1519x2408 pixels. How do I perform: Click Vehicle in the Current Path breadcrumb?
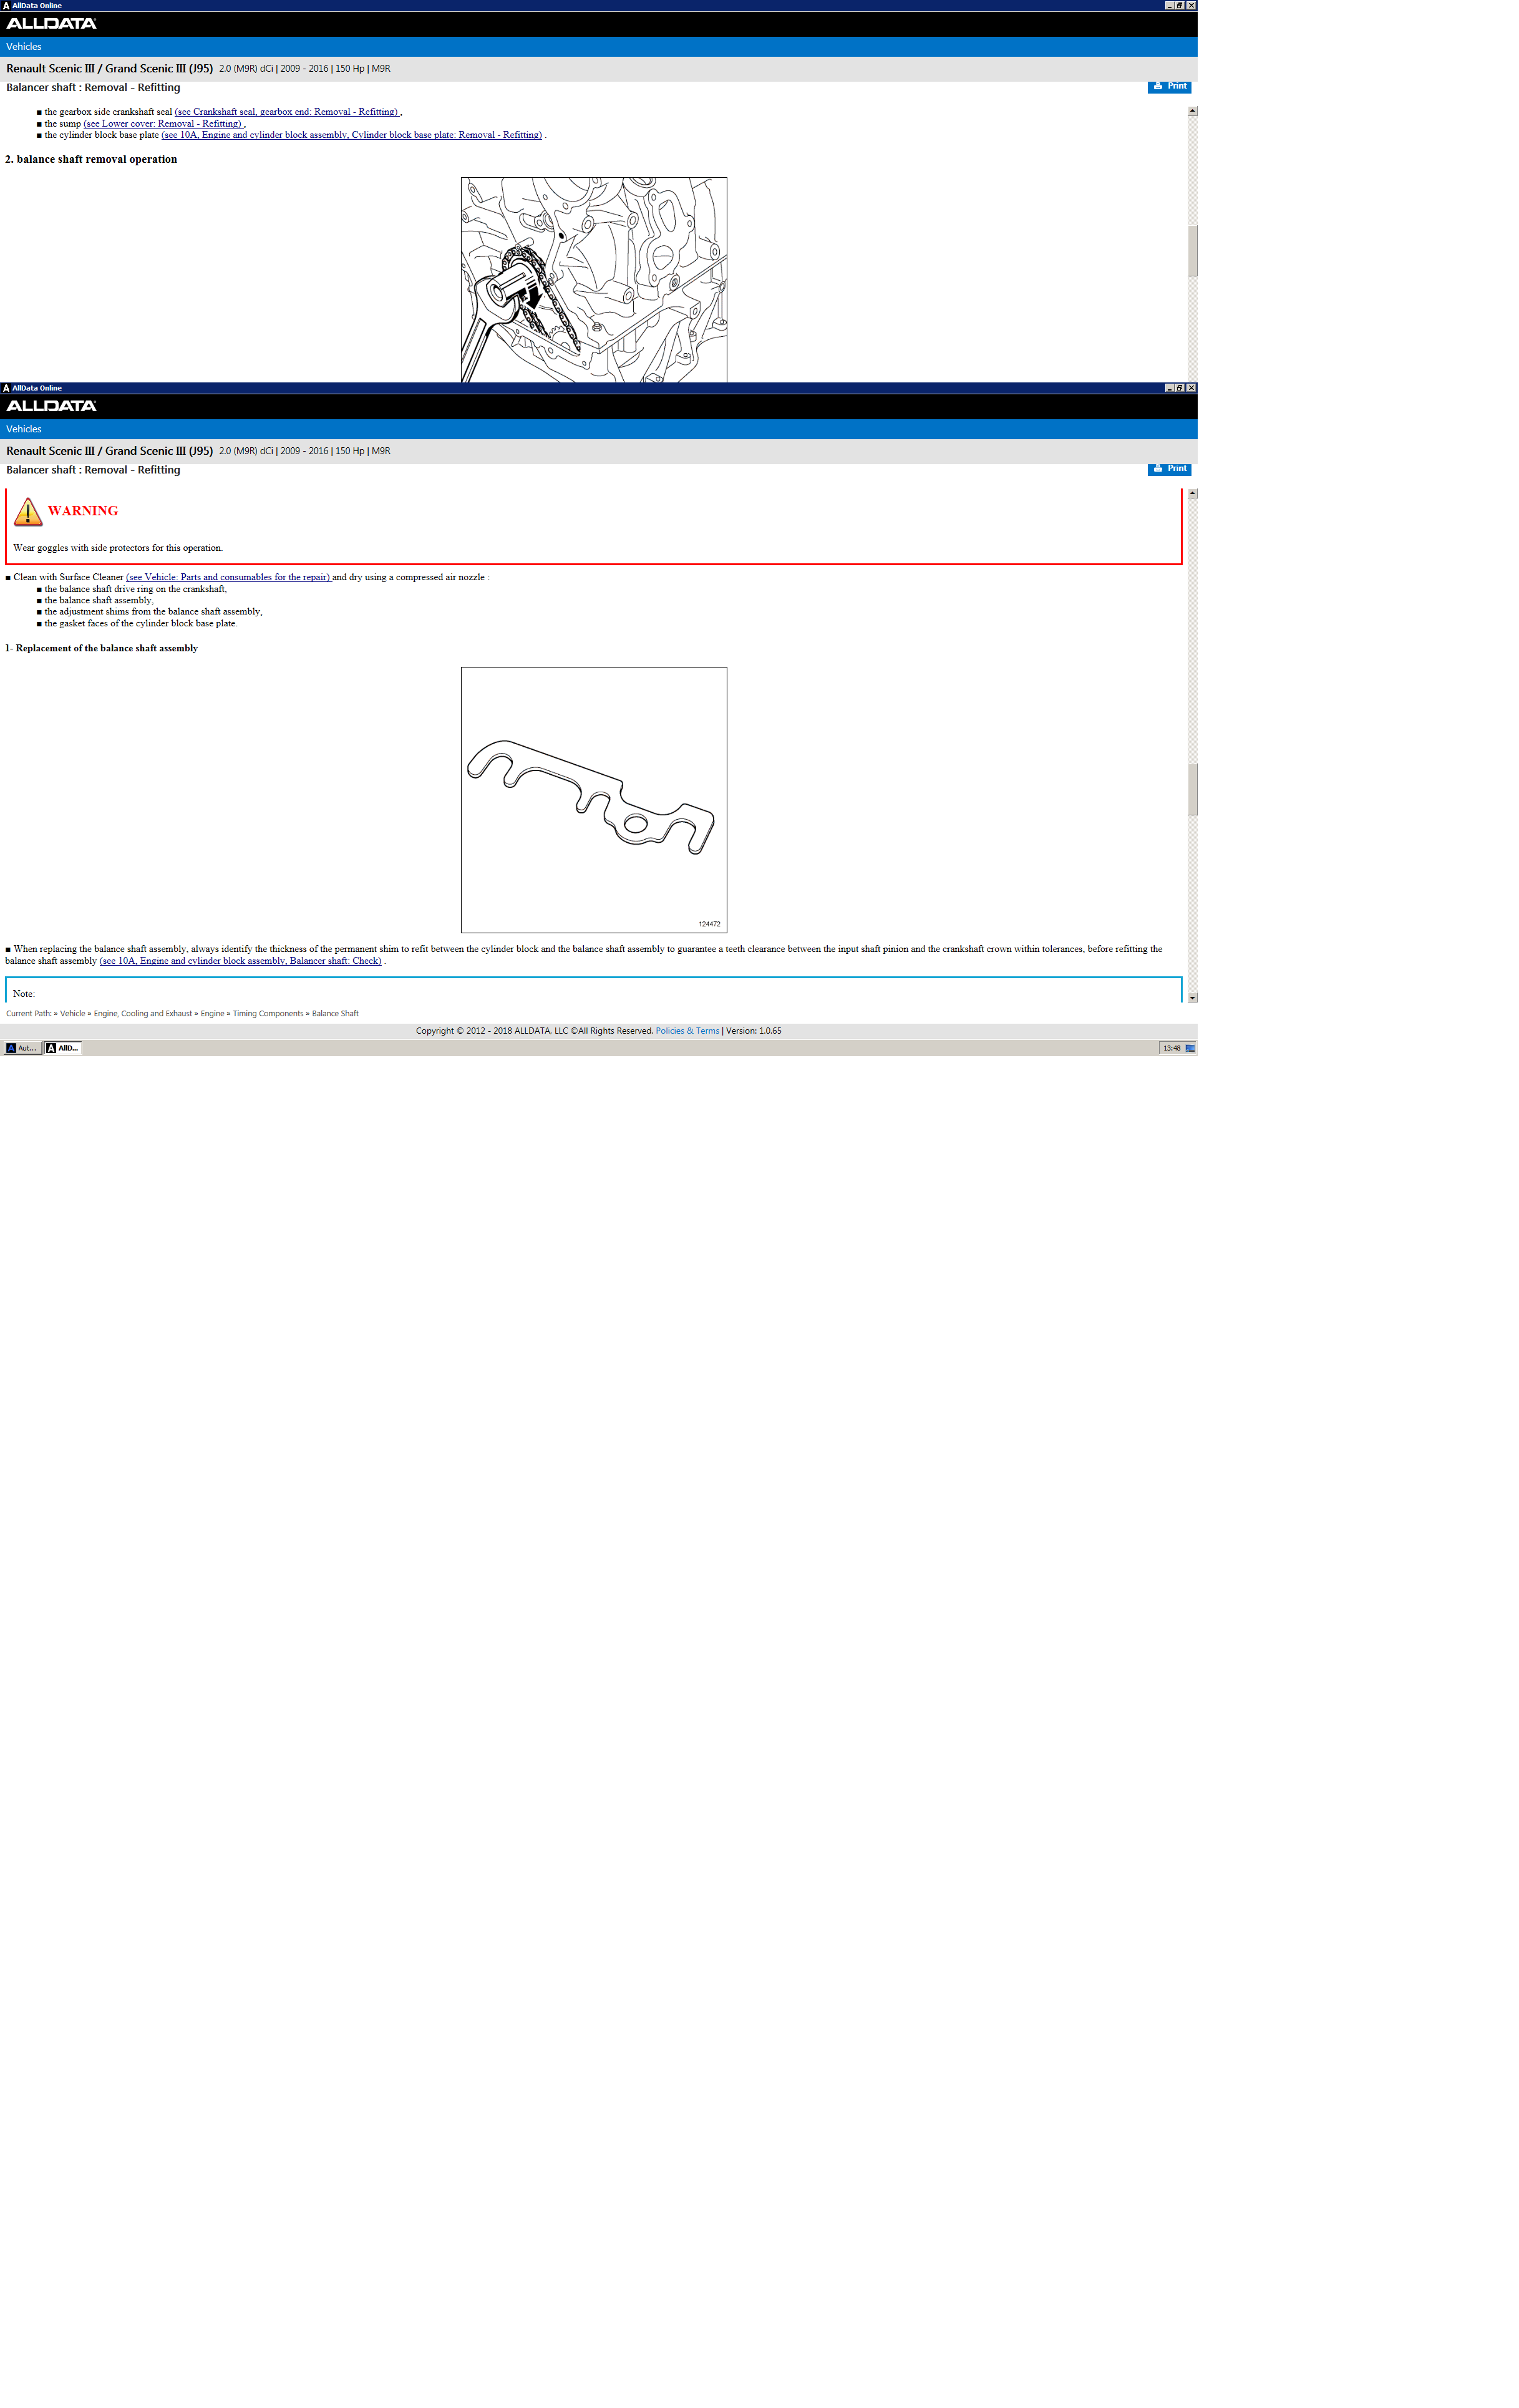(x=72, y=1014)
